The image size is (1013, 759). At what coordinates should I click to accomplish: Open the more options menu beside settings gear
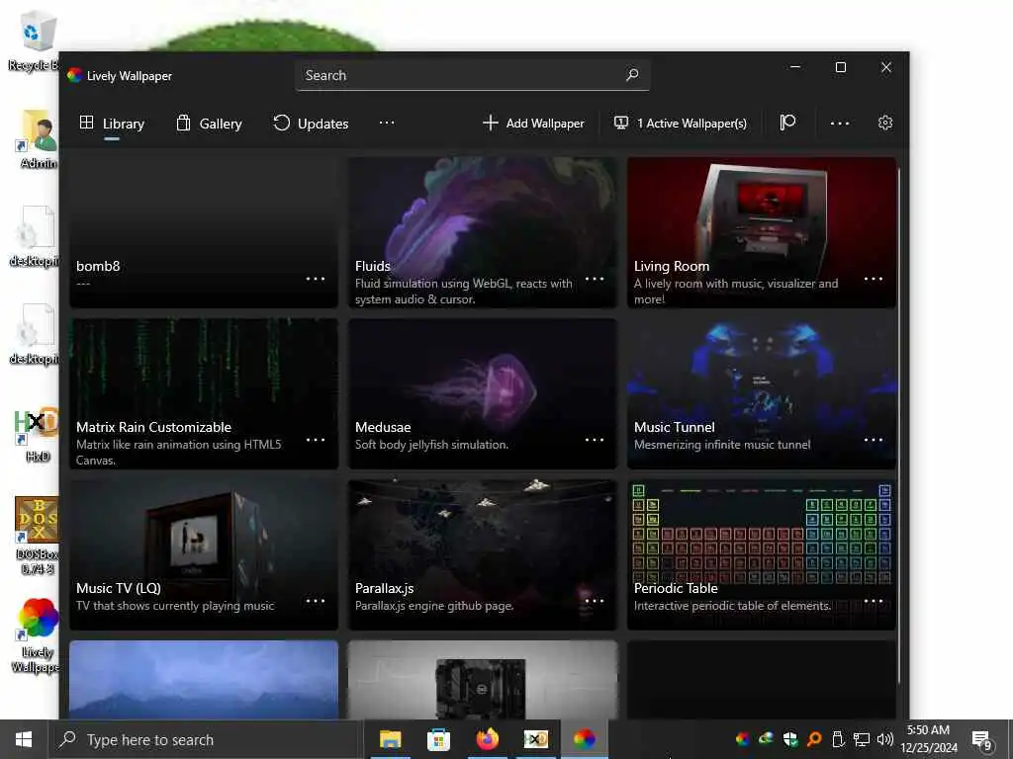click(839, 124)
